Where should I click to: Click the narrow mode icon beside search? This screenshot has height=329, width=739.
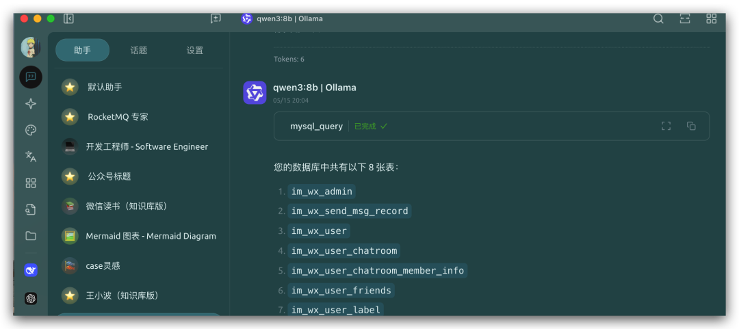[x=685, y=19]
